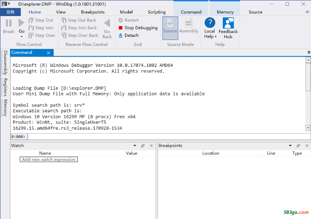The image size is (311, 219).
Task: Click the Breakpoints Location column header
Action: [x=211, y=153]
